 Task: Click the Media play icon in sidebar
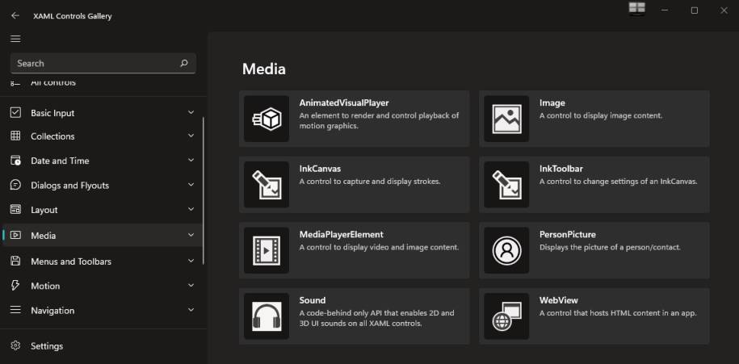[x=15, y=235]
